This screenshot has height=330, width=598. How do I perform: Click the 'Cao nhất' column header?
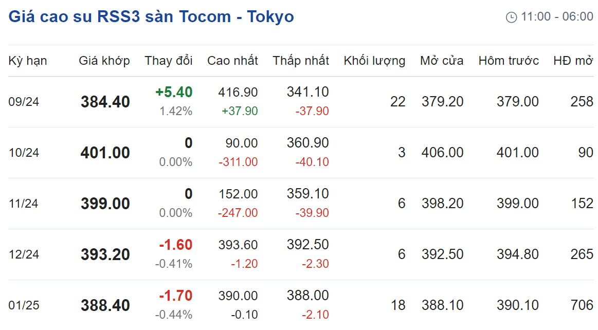tap(232, 61)
